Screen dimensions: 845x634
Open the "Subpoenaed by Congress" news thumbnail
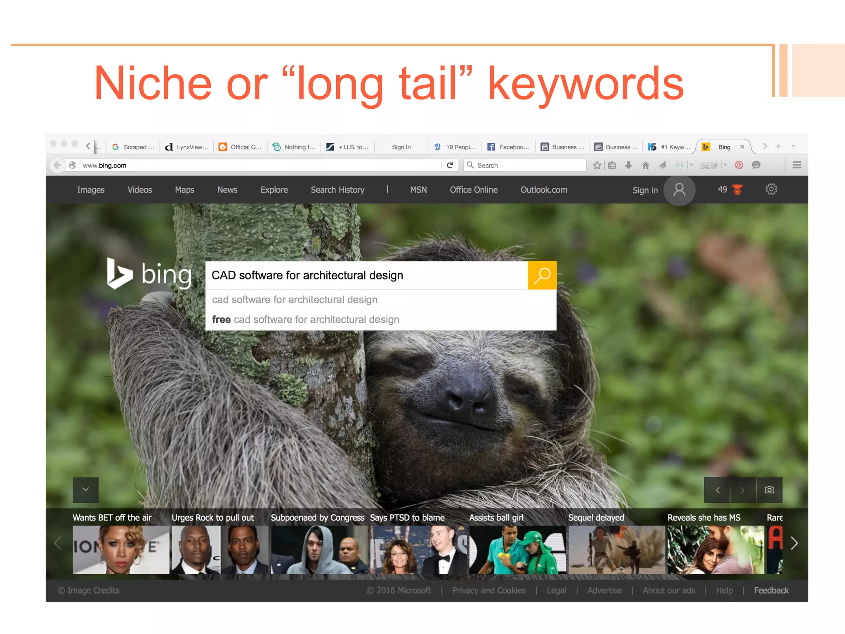click(319, 550)
